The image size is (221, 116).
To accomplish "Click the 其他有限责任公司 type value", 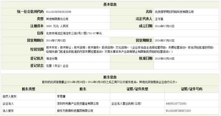I will [x=57, y=19].
